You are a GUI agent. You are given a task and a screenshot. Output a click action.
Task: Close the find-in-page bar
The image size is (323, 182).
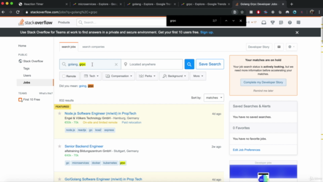(241, 21)
